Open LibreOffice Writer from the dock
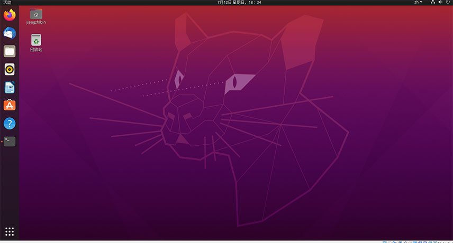 tap(10, 87)
